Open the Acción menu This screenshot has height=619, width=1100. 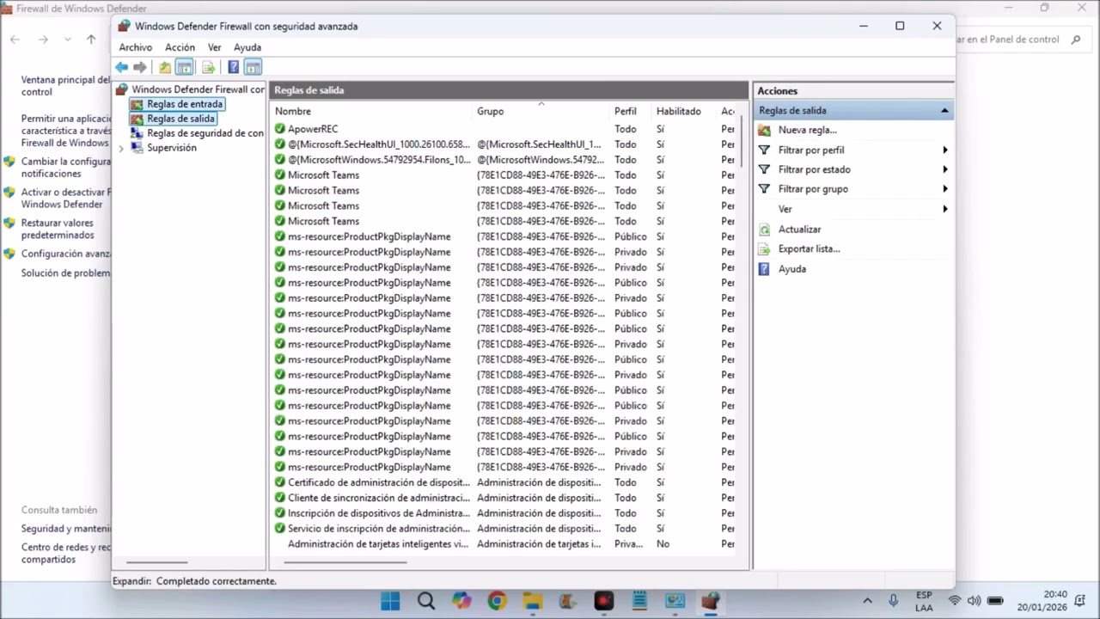[x=180, y=47]
